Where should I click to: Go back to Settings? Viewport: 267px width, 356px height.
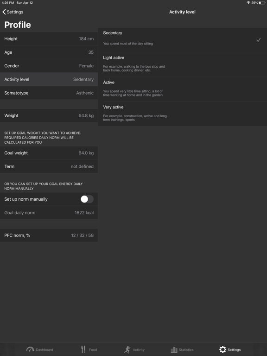pos(13,12)
